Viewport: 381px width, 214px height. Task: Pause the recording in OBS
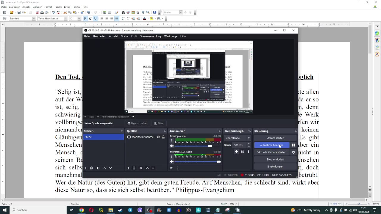[x=293, y=145]
